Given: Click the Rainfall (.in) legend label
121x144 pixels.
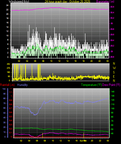Looking at the screenshot, I should [x=7, y=85].
